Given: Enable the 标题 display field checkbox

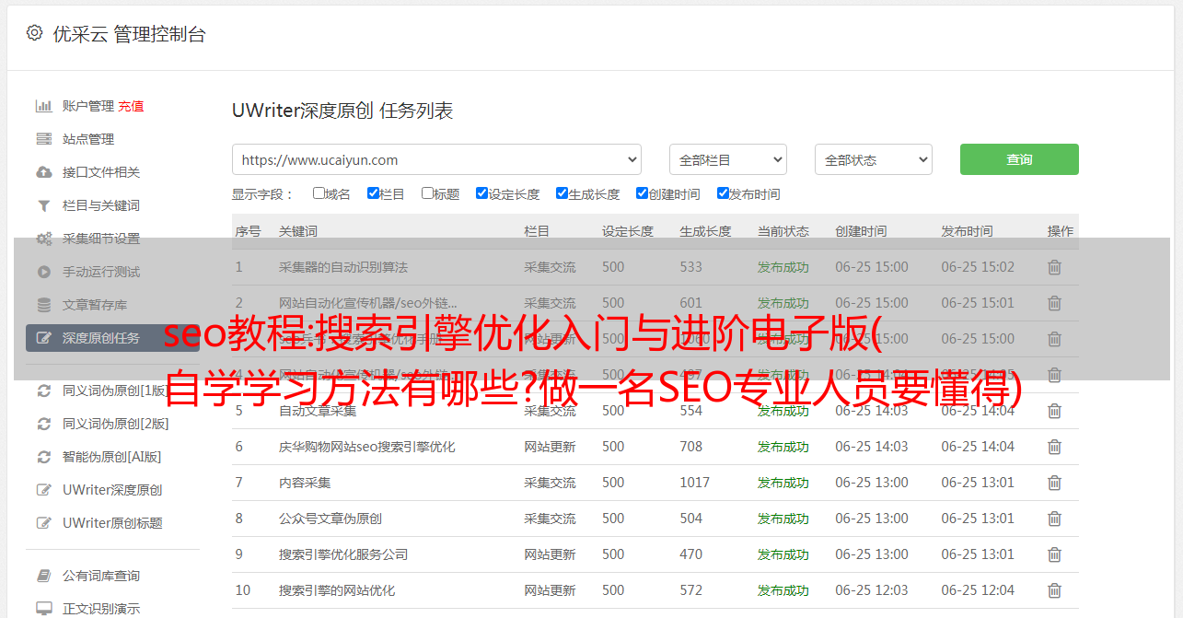Looking at the screenshot, I should pyautogui.click(x=427, y=193).
